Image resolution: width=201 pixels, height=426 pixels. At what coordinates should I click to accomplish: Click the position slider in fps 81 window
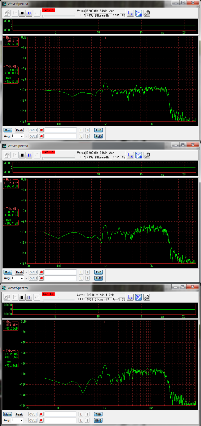coord(59,15)
